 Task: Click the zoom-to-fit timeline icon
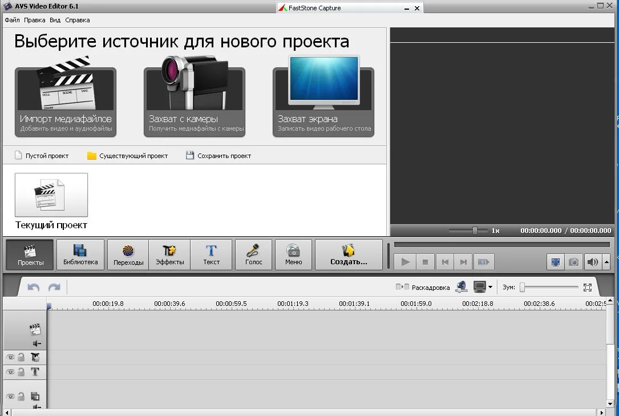click(588, 288)
